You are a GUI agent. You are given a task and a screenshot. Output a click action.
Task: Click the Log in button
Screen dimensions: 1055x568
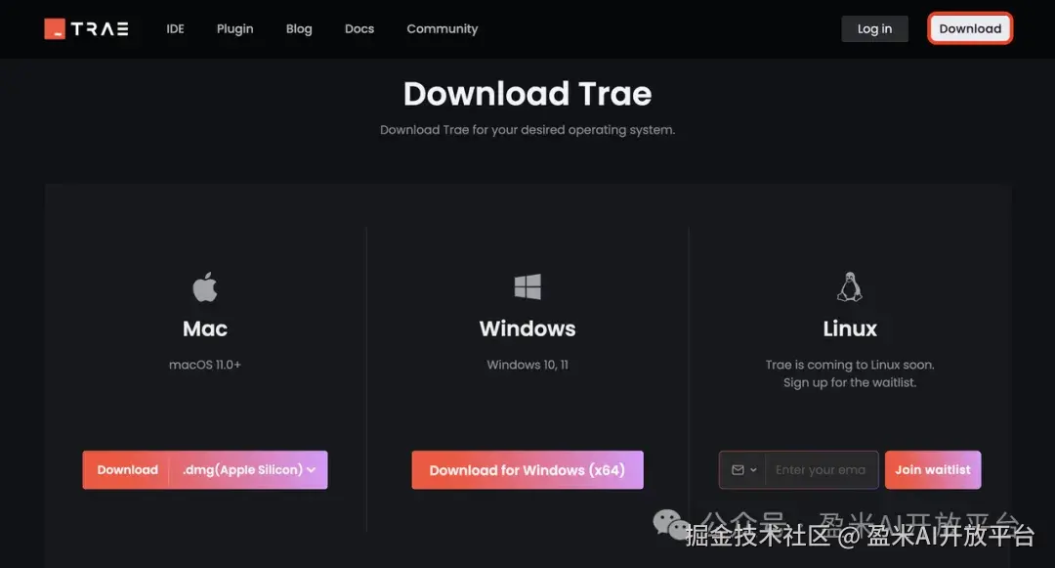click(874, 29)
